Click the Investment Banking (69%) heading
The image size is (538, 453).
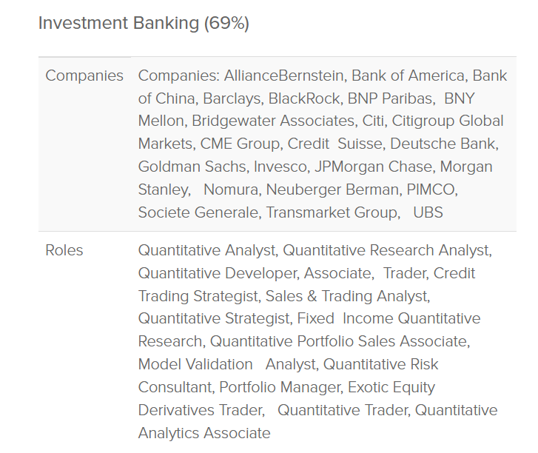[x=144, y=24]
